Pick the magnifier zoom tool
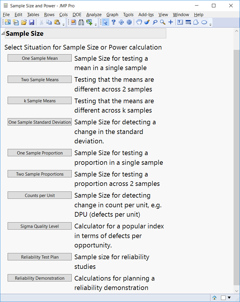This screenshot has width=240, height=302. point(162,22)
